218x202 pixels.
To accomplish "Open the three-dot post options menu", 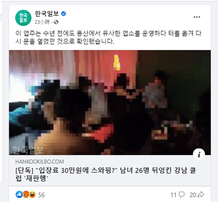I will (x=197, y=17).
